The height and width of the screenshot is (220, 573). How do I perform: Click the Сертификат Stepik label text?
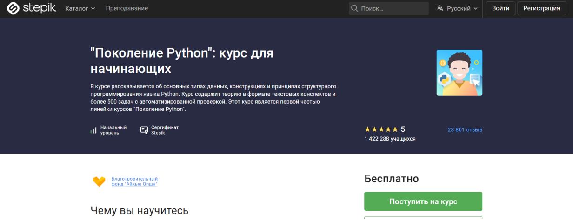(165, 130)
